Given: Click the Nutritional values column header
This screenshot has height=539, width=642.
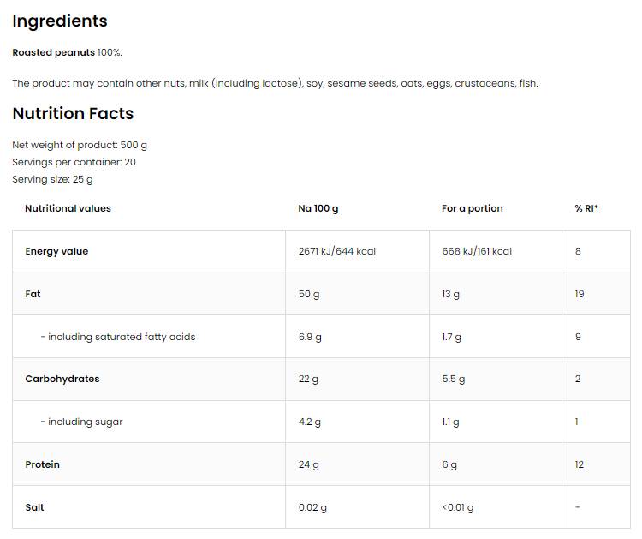Looking at the screenshot, I should coord(68,208).
